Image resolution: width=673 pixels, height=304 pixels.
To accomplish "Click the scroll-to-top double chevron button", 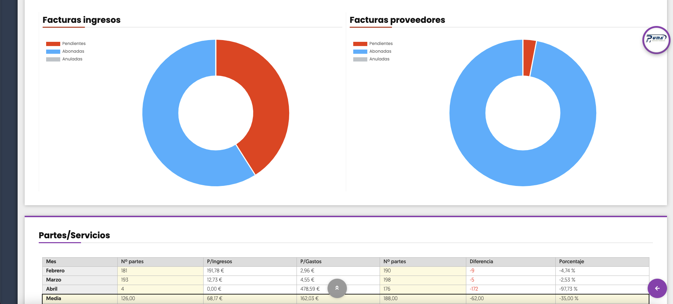I will [337, 288].
